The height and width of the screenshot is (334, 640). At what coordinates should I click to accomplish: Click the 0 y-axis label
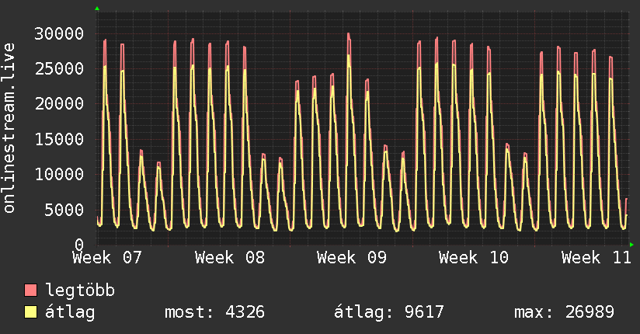pyautogui.click(x=79, y=245)
